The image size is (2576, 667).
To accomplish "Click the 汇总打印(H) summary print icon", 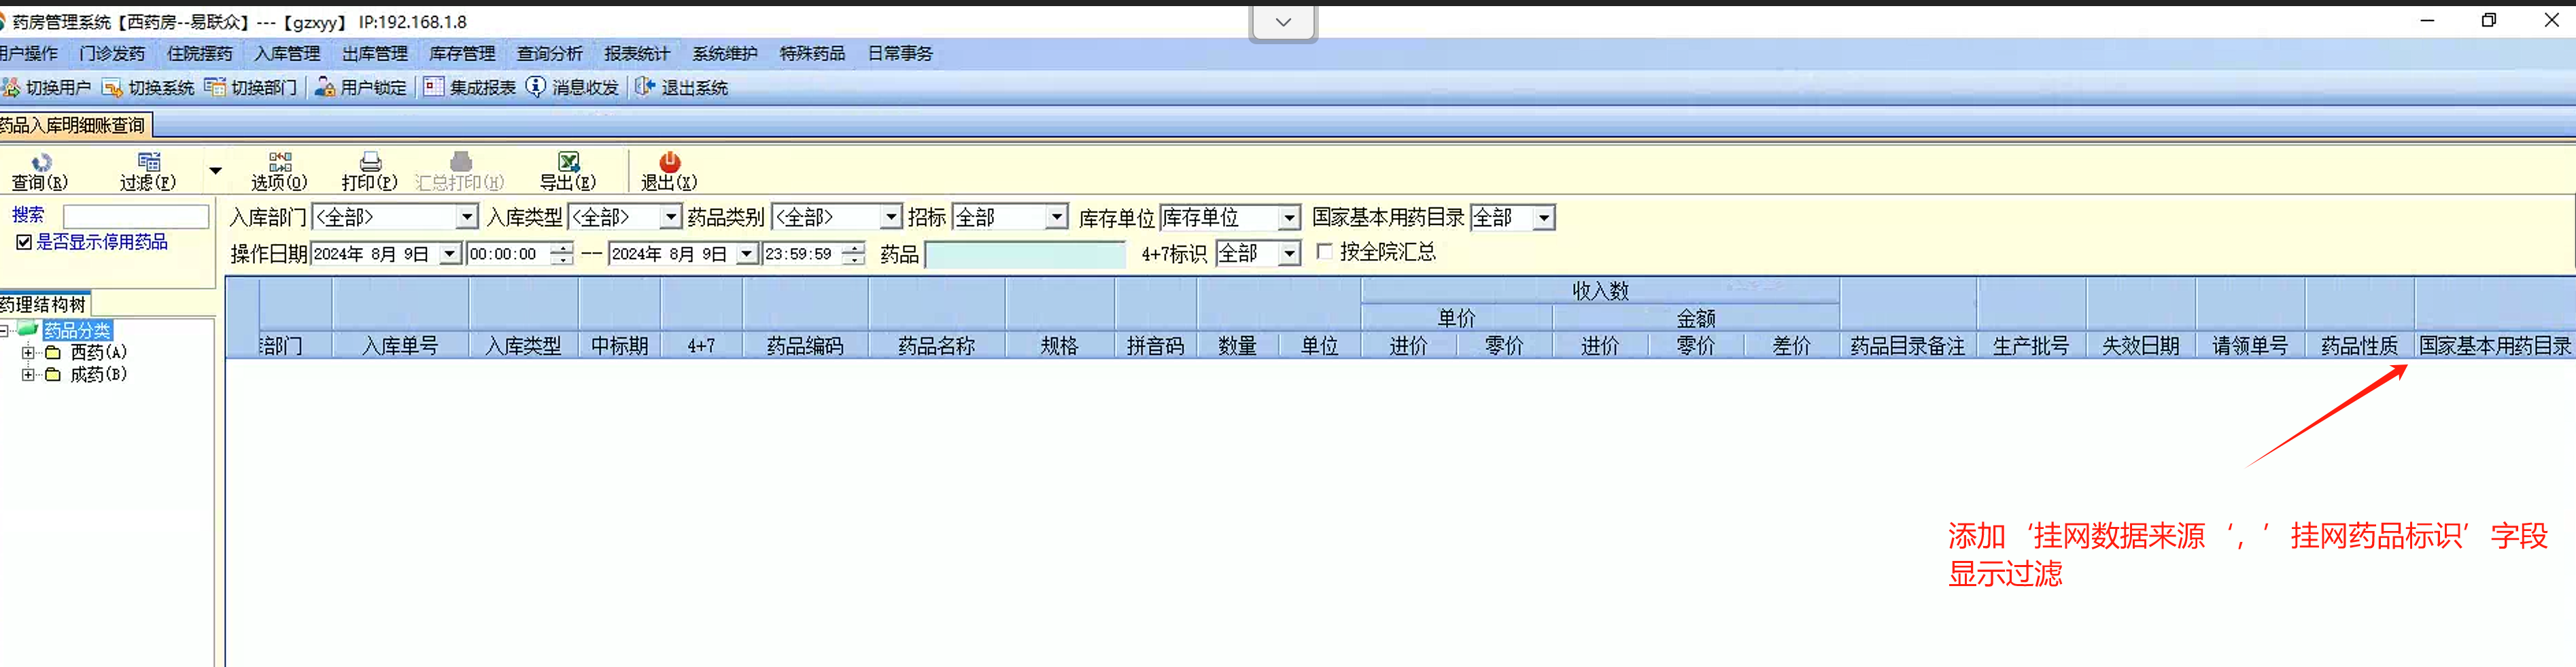I will click(x=461, y=162).
